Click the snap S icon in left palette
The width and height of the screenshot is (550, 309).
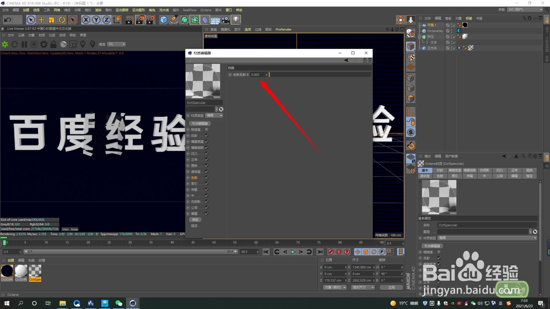click(x=411, y=132)
